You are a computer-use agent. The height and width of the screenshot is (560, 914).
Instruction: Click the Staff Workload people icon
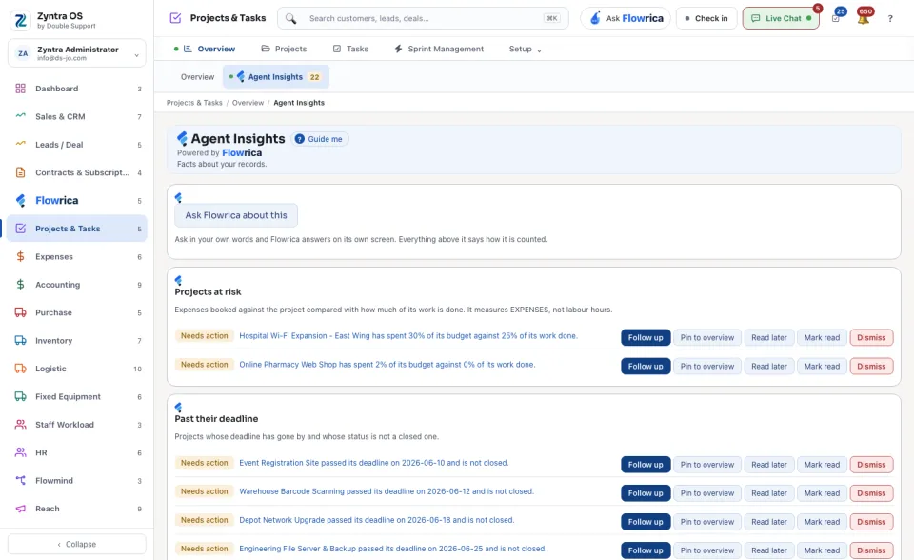coord(20,425)
